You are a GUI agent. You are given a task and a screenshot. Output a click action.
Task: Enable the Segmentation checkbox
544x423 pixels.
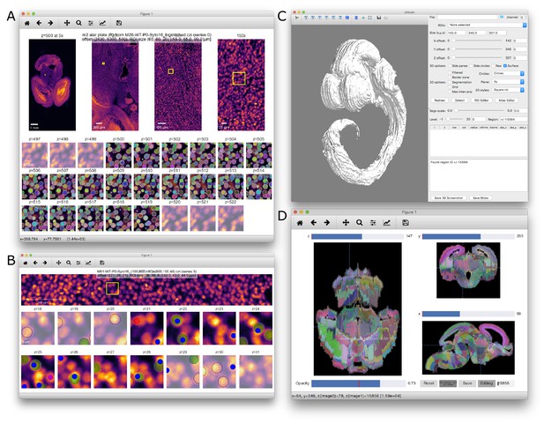tap(450, 82)
